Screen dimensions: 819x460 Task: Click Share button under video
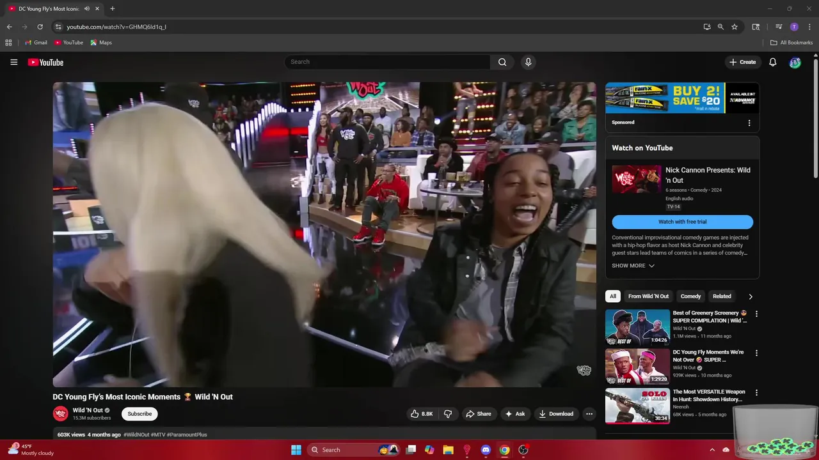(x=478, y=414)
